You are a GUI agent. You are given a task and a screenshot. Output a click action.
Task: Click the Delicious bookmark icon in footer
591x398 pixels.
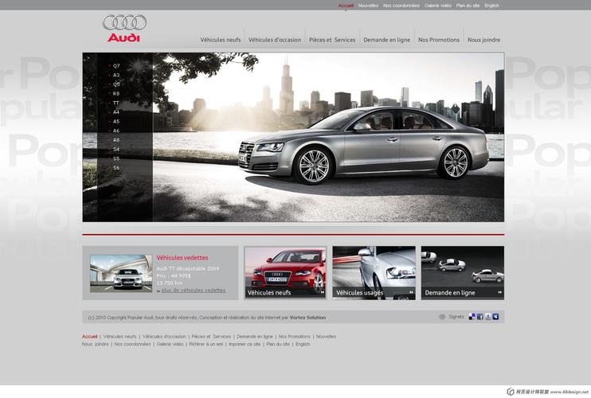click(x=472, y=317)
